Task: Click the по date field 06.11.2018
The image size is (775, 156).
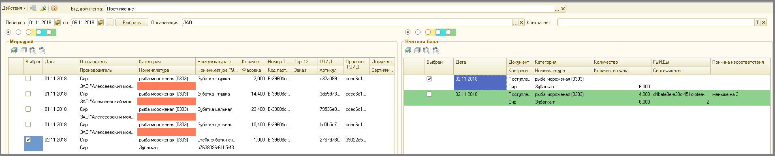Action: pyautogui.click(x=84, y=23)
